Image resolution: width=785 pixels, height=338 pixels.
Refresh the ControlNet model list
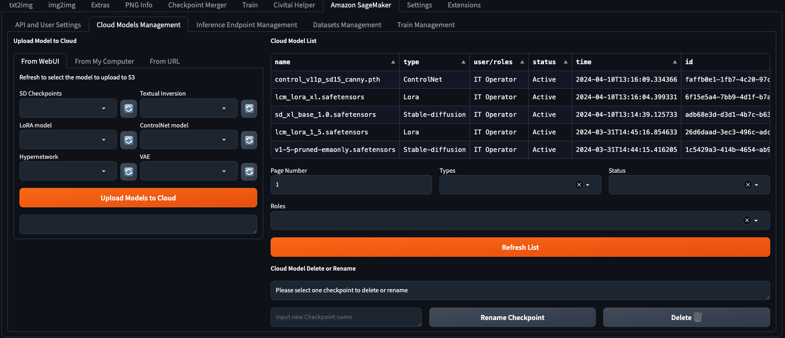[249, 140]
